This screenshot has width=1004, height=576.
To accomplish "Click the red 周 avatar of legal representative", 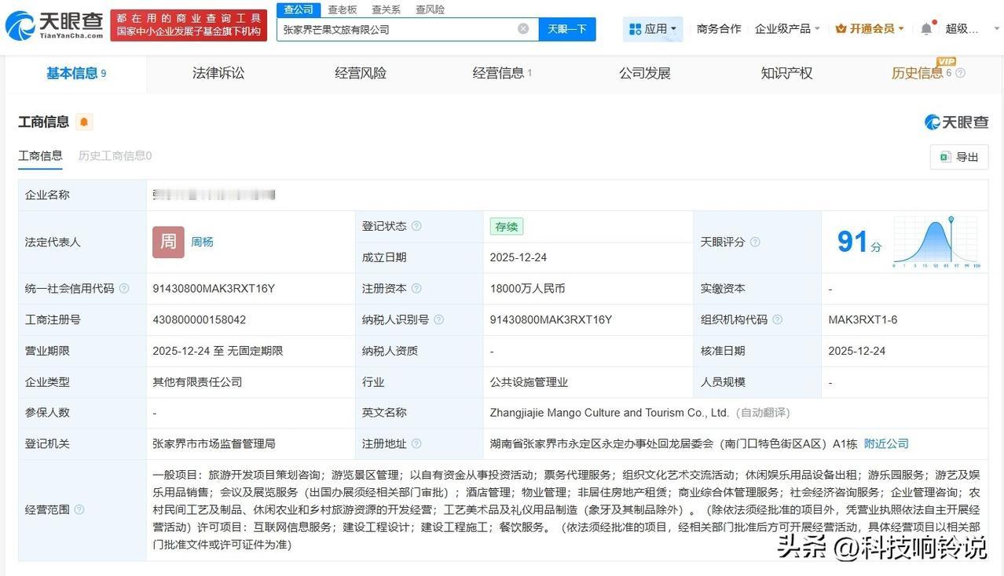I will tap(168, 242).
